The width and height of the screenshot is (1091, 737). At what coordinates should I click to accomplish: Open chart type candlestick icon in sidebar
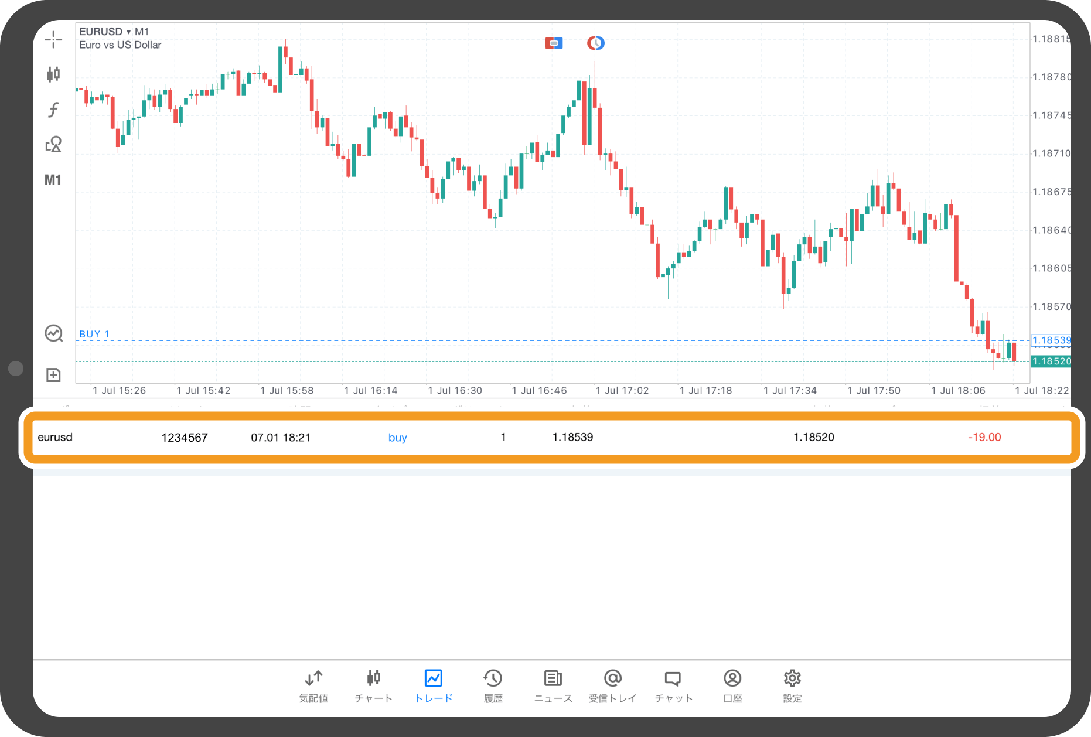tap(53, 74)
